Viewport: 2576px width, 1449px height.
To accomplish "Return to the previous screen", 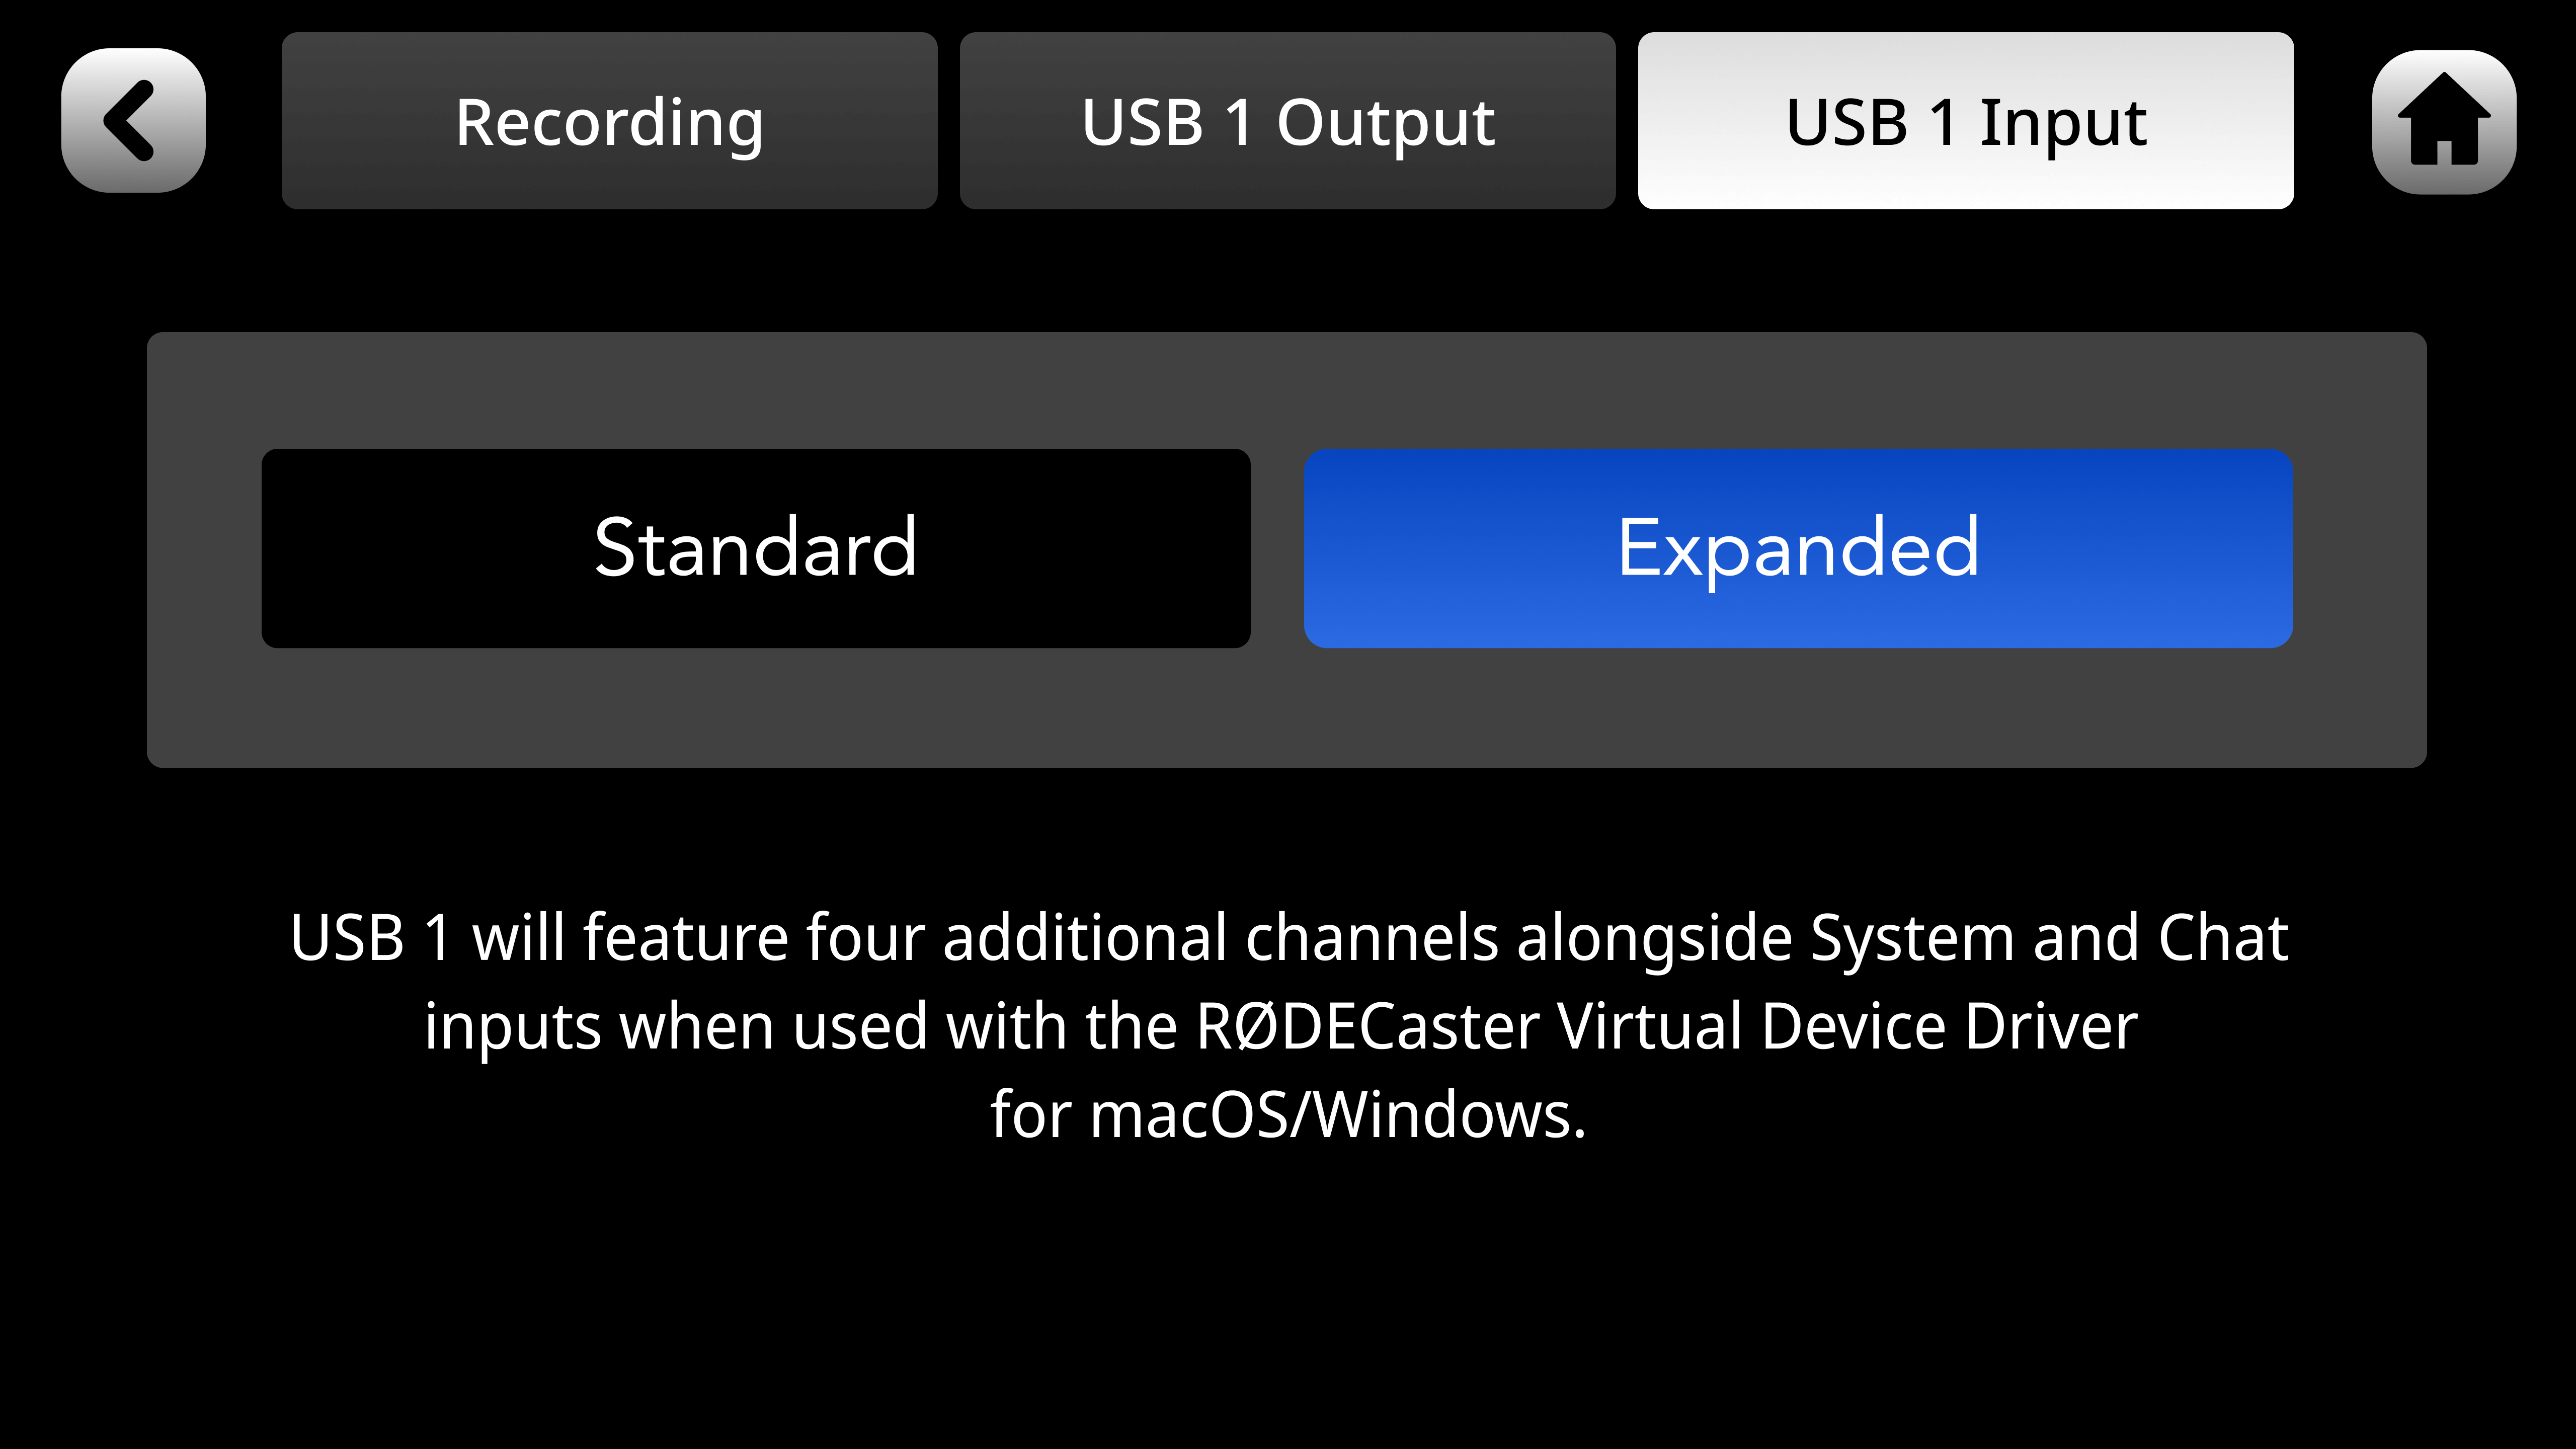I will 133,121.
